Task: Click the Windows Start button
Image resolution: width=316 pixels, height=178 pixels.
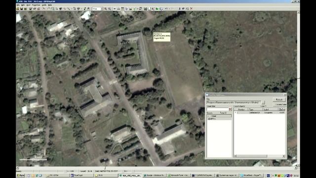Action: click(x=21, y=176)
